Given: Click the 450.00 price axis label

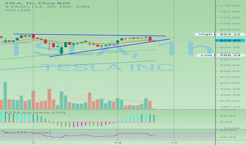Looking at the screenshot, I should coord(230,83).
